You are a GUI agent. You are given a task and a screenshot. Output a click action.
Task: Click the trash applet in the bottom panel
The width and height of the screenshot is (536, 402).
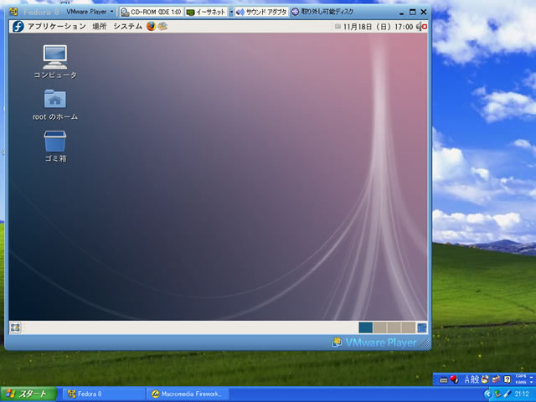coord(422,327)
